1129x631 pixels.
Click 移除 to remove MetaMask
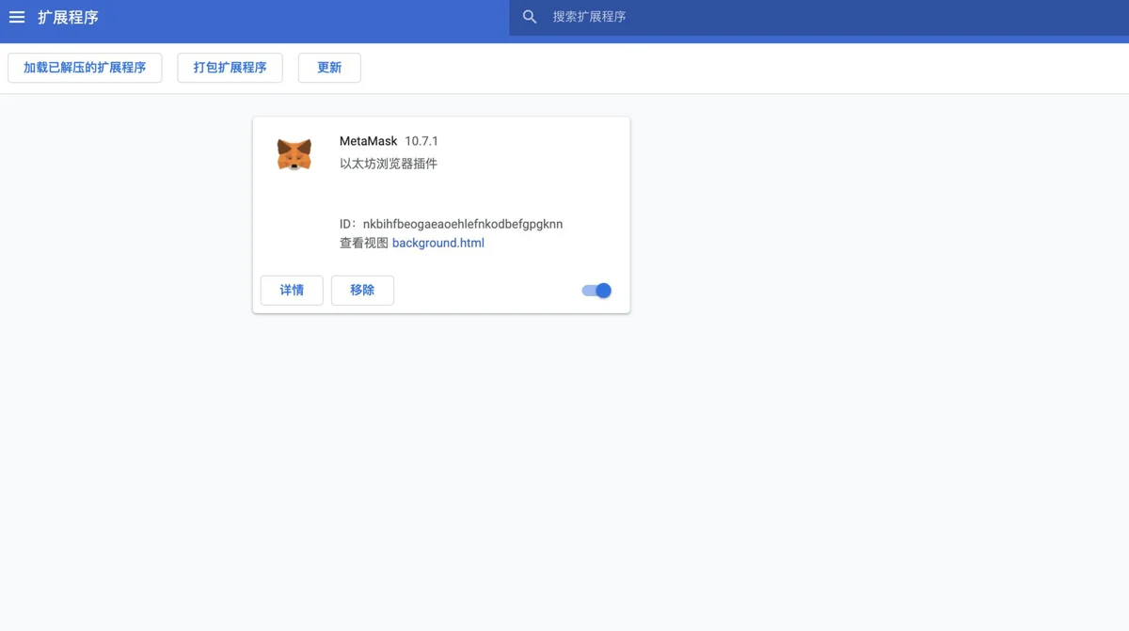click(362, 291)
